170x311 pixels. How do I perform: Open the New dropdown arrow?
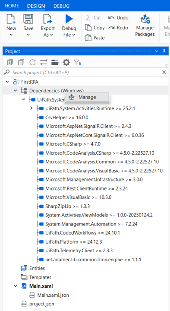pos(11,35)
